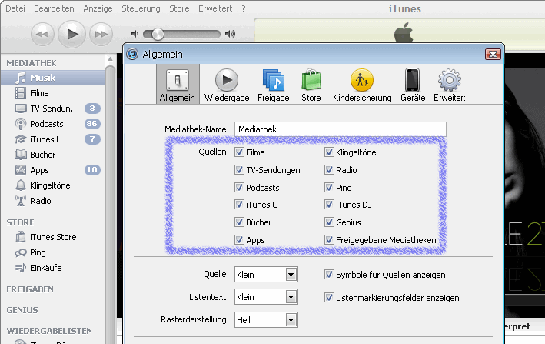Open the Allgemein preferences tab icon

point(178,80)
